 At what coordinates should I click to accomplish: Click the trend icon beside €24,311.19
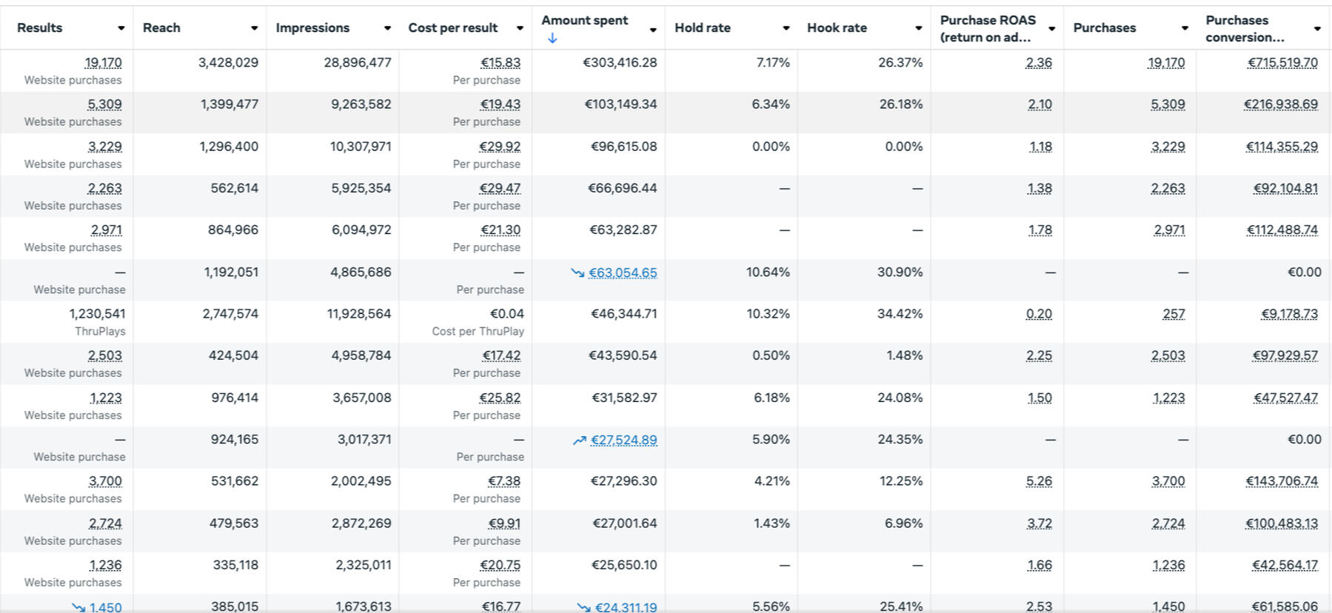click(x=583, y=607)
